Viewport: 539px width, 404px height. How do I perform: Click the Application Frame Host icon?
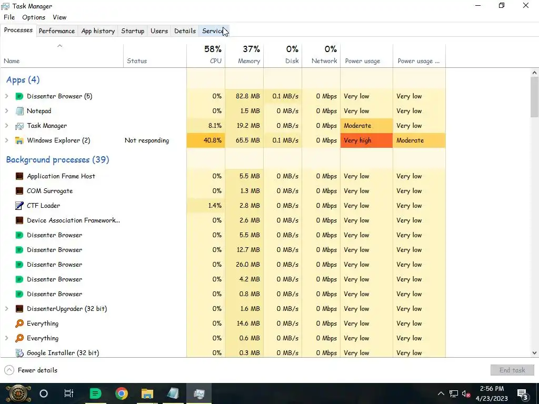(19, 176)
